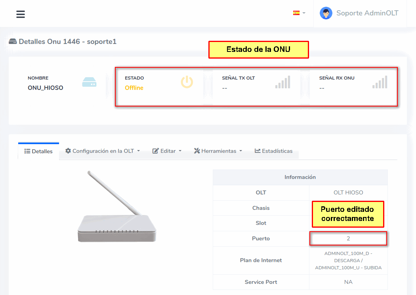Click the Soporte AdminOLT user name
Viewport: 416px width, 295px height.
[367, 13]
